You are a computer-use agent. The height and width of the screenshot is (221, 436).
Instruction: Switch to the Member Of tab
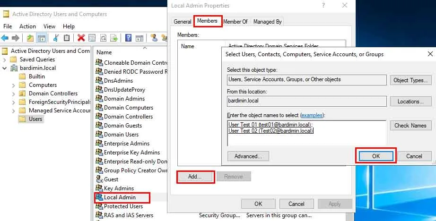click(x=235, y=22)
